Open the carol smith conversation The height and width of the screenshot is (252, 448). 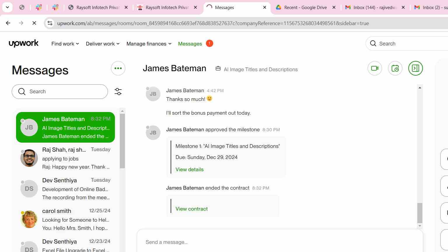pos(65,219)
